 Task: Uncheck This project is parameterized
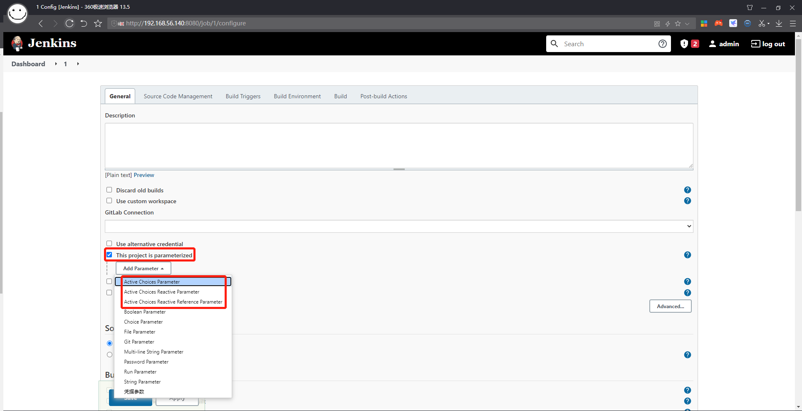pos(109,255)
